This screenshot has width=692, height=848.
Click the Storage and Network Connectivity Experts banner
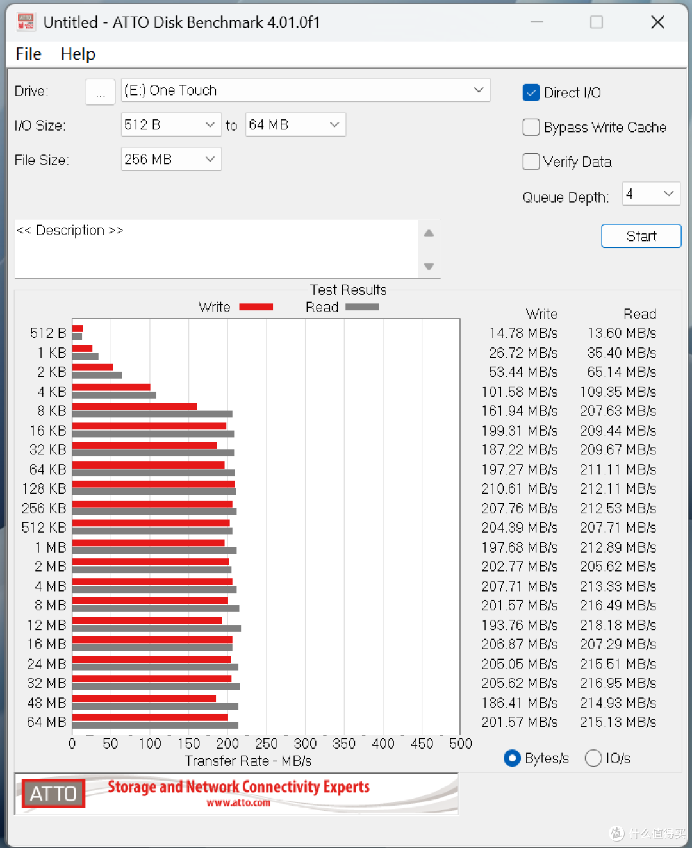click(x=238, y=786)
